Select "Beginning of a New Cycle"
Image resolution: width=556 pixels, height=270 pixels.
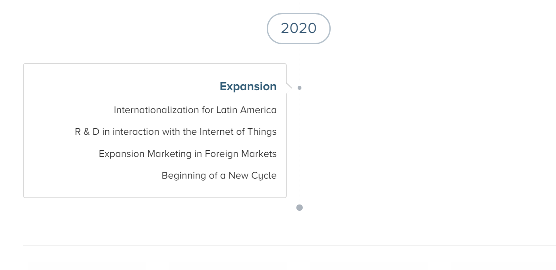219,176
